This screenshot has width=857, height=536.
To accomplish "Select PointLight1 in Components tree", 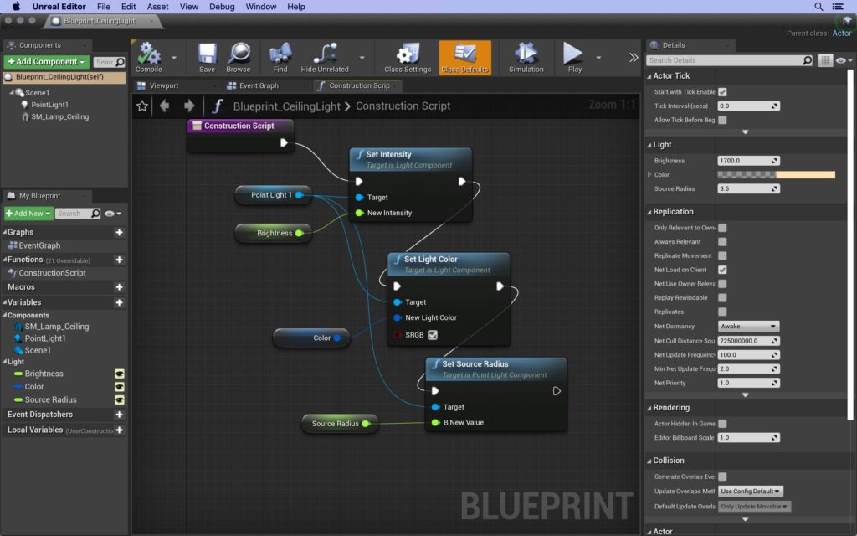I will click(49, 105).
